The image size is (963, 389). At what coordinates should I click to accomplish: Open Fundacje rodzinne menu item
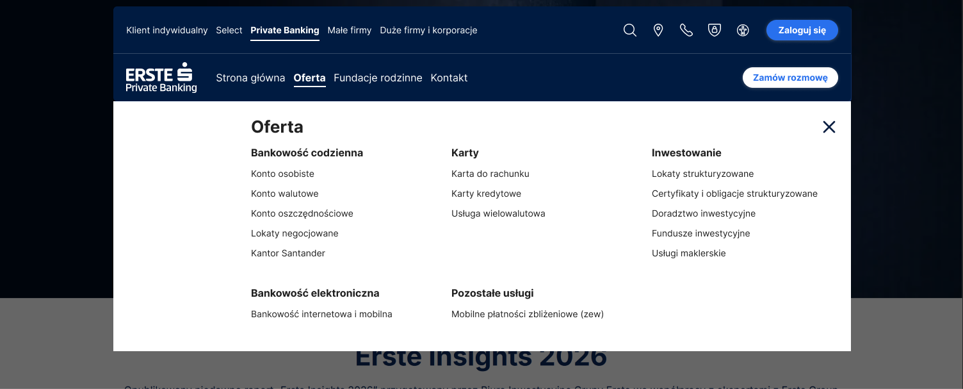(x=378, y=78)
